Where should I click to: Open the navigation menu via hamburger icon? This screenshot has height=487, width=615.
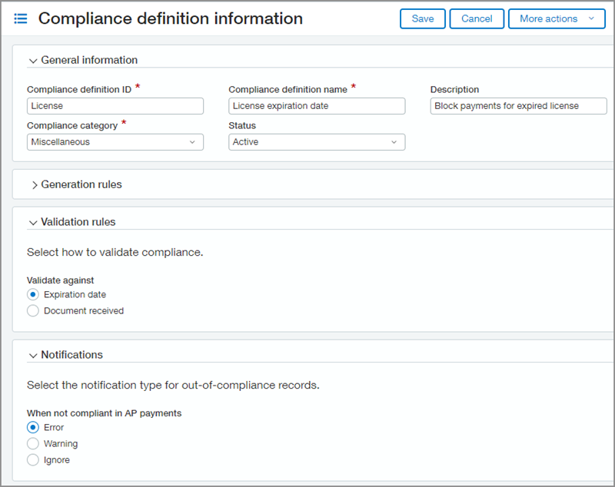point(21,18)
